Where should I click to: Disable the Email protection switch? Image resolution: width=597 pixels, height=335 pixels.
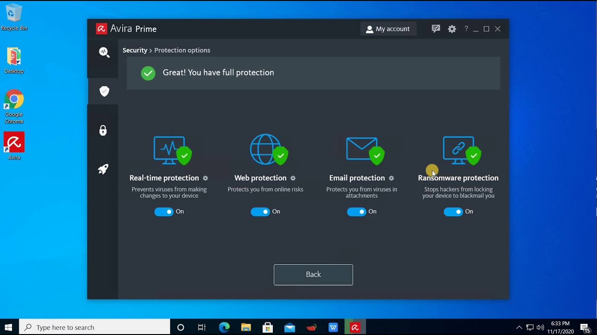point(356,212)
